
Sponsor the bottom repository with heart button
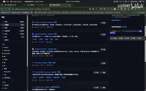(103, 87)
